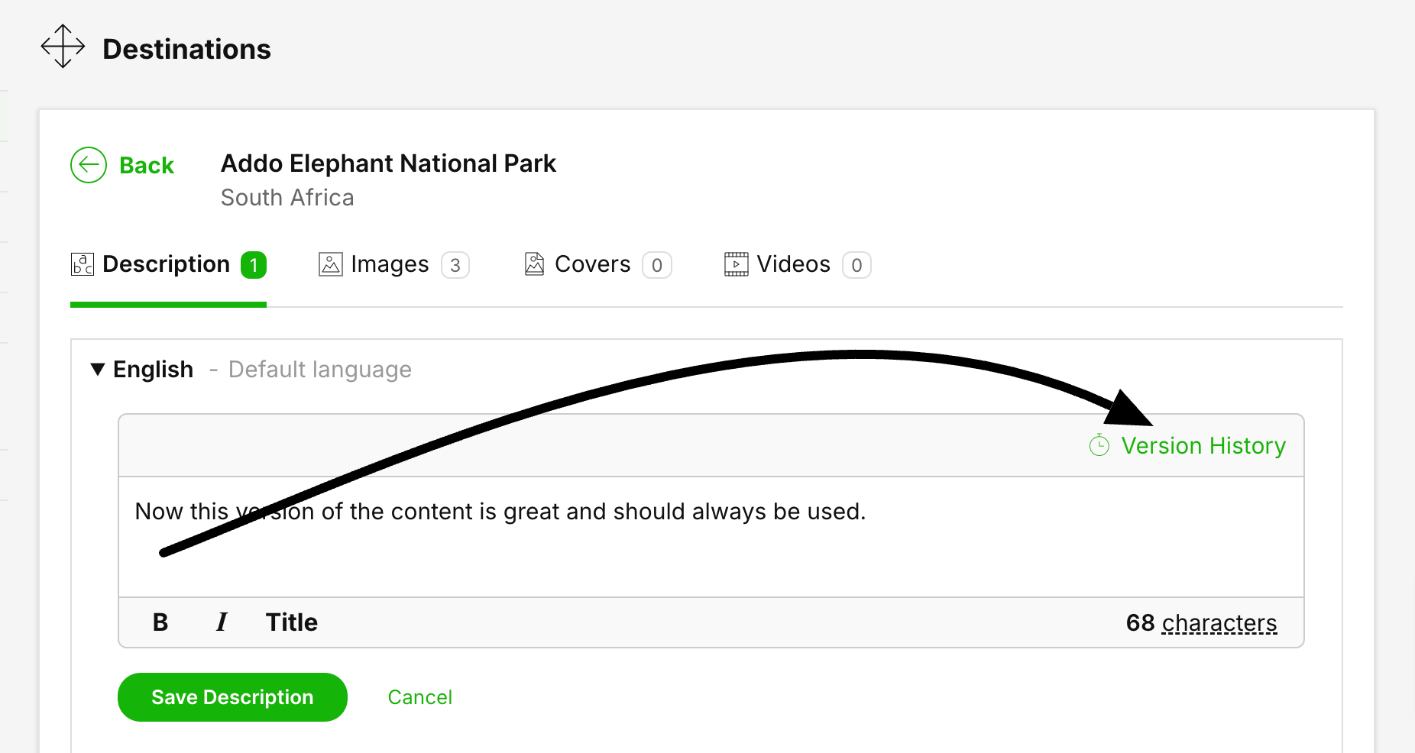This screenshot has width=1415, height=753.
Task: Switch to the Description tab
Action: [x=168, y=264]
